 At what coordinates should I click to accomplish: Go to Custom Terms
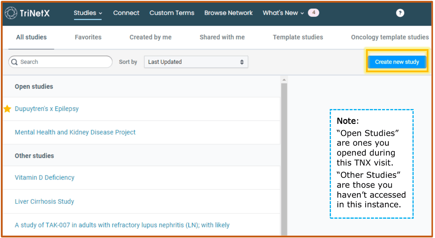point(172,13)
